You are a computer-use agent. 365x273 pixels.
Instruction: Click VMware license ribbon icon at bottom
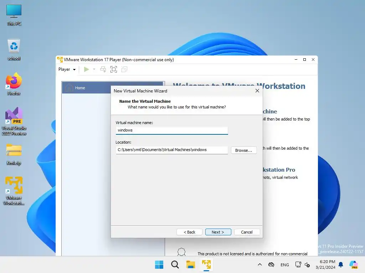181,252
